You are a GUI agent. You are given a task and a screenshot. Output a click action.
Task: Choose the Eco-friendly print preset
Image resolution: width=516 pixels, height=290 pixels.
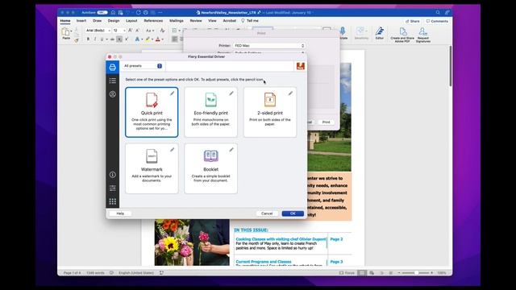210,112
